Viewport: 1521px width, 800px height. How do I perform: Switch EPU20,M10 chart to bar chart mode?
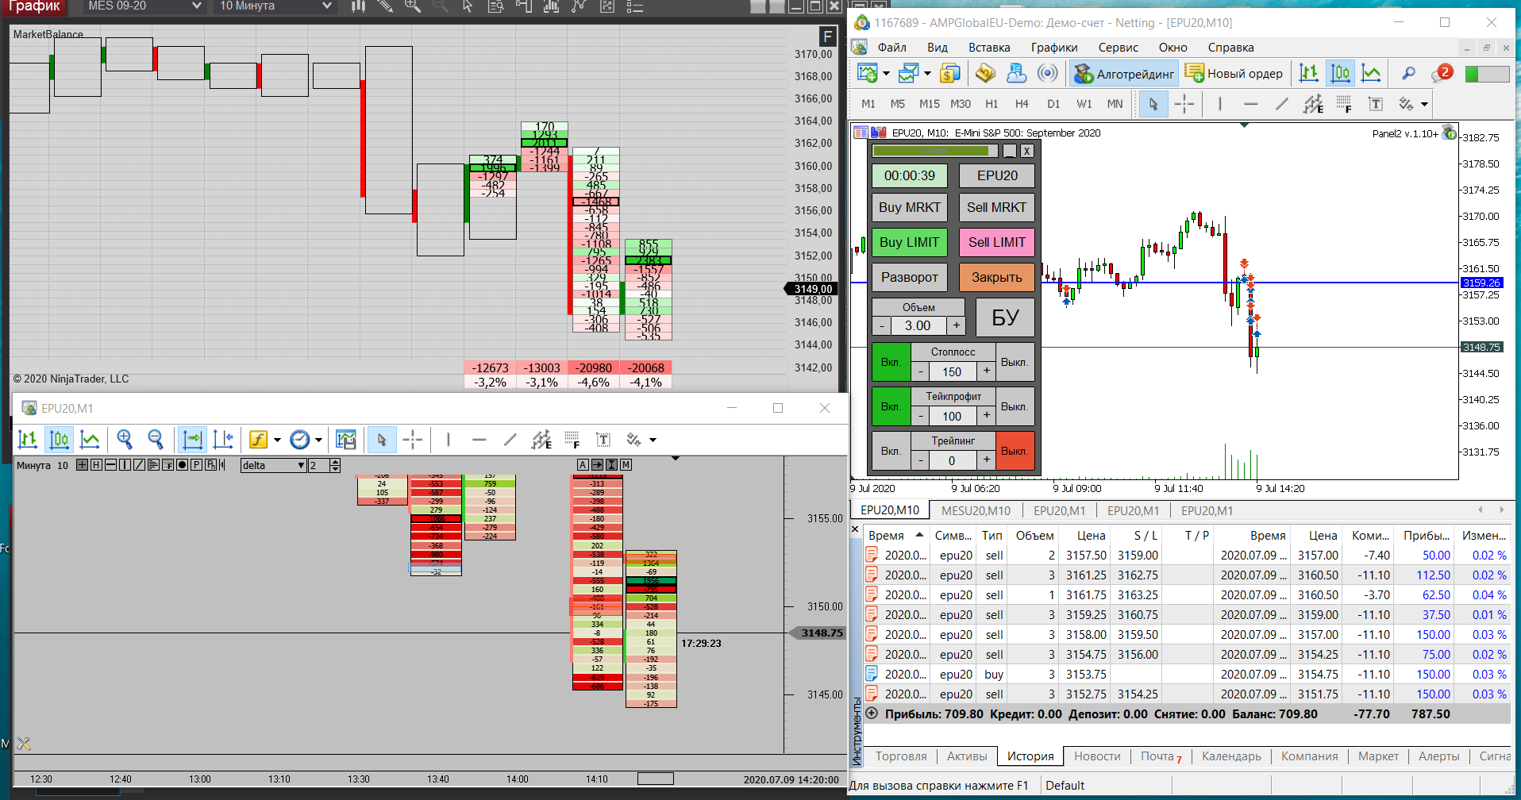[1308, 74]
